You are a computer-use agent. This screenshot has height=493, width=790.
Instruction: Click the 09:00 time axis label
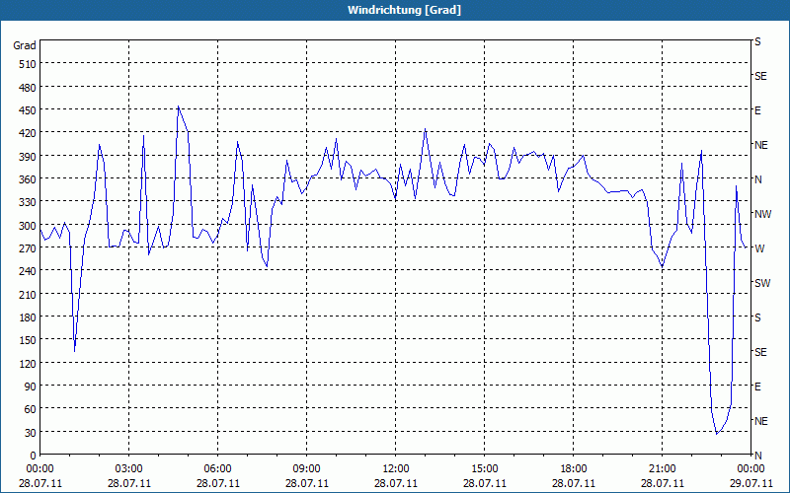(x=307, y=469)
